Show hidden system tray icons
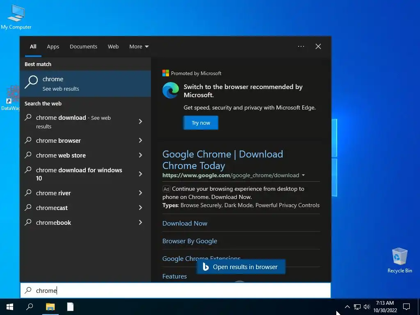Screen dimensions: 420x315 pyautogui.click(x=347, y=307)
